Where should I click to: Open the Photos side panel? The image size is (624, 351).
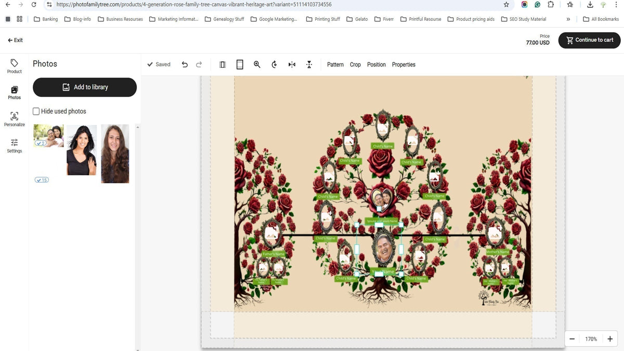pos(15,93)
